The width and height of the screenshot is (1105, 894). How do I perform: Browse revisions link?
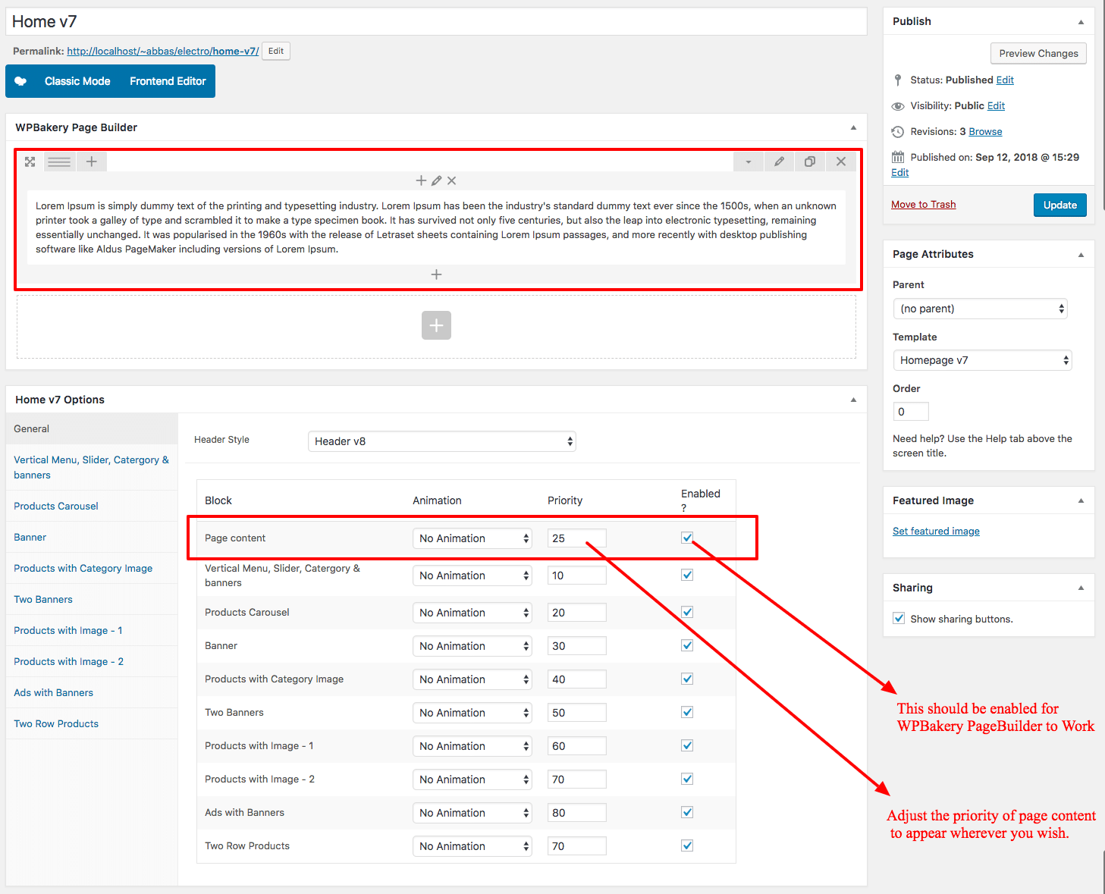[x=985, y=131]
